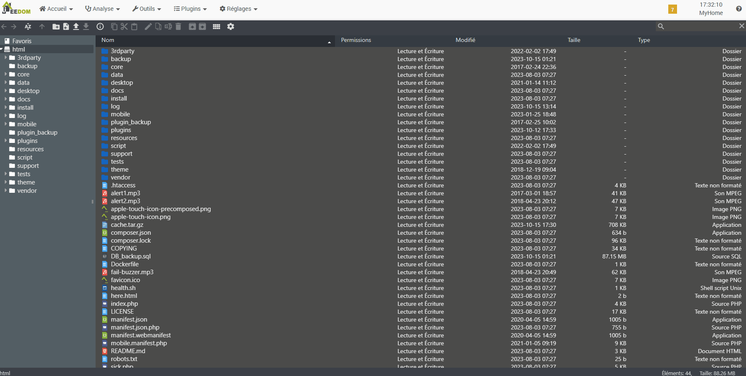Screen dimensions: 746x376
Task: Click the Jeedom logo
Action: click(x=16, y=9)
